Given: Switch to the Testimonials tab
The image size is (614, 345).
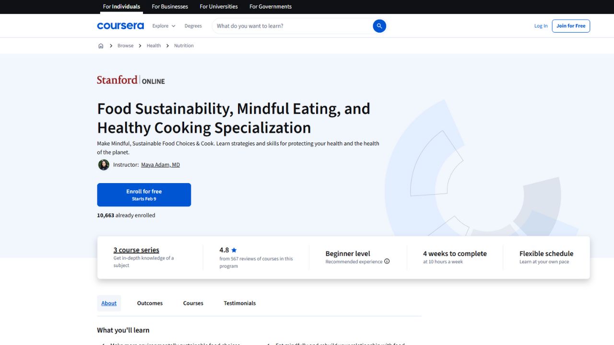Looking at the screenshot, I should [x=239, y=303].
